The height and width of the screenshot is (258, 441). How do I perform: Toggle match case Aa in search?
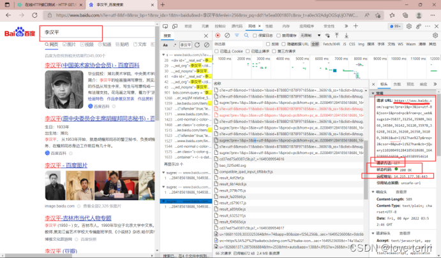(x=165, y=45)
